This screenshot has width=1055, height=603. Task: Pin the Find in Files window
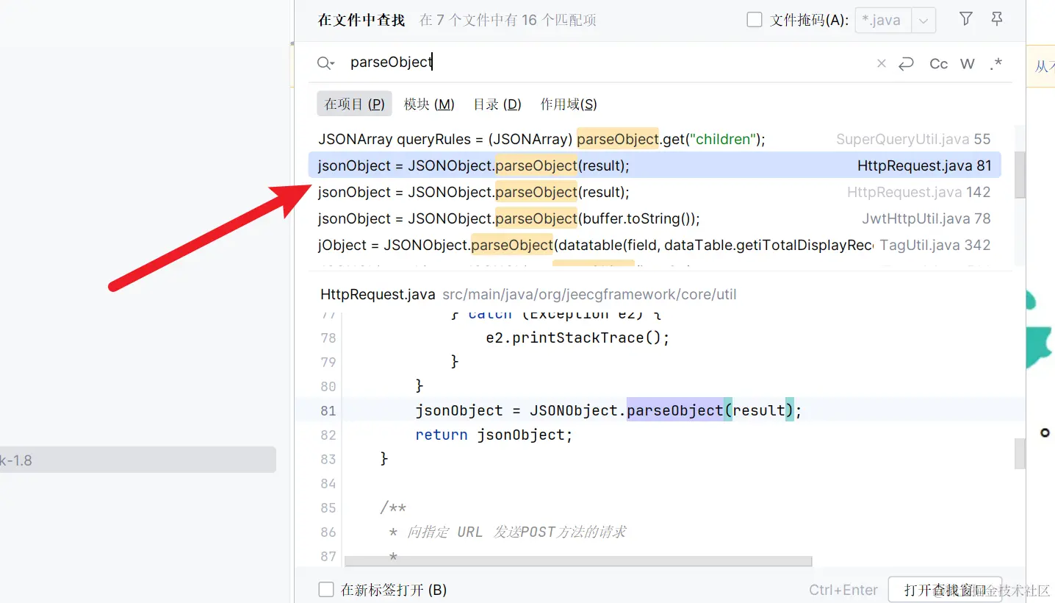tap(997, 19)
